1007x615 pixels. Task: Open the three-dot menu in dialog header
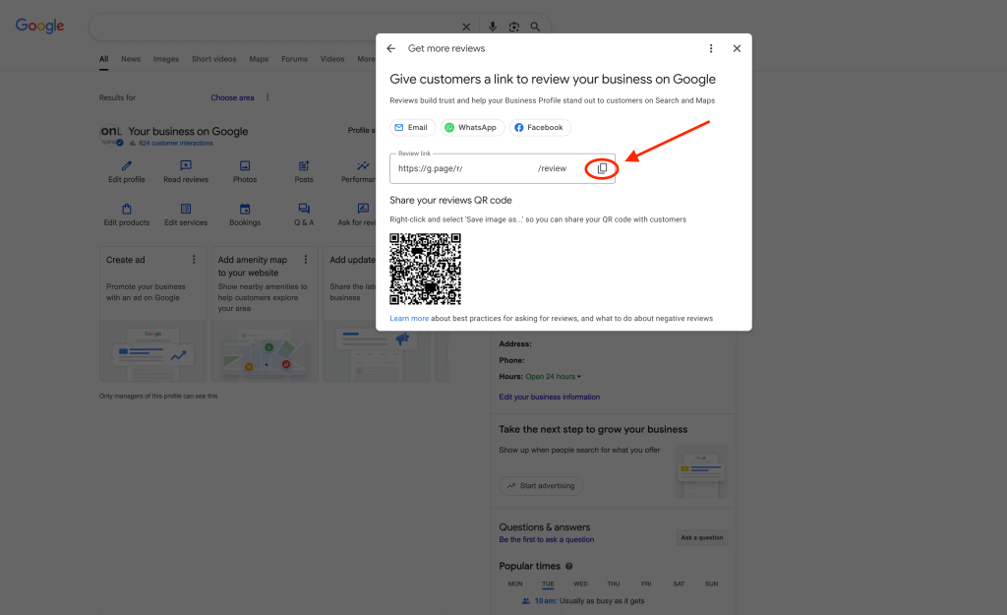coord(711,48)
